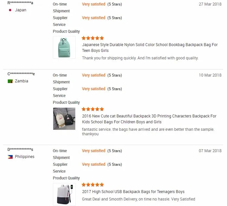Click the Zambia flag icon
The width and height of the screenshot is (227, 206).
tap(10, 81)
